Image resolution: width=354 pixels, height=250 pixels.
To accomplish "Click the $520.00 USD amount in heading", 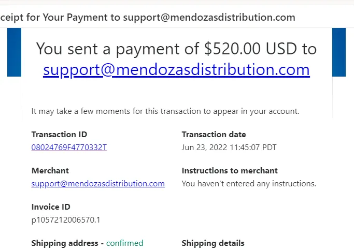I will (x=251, y=49).
